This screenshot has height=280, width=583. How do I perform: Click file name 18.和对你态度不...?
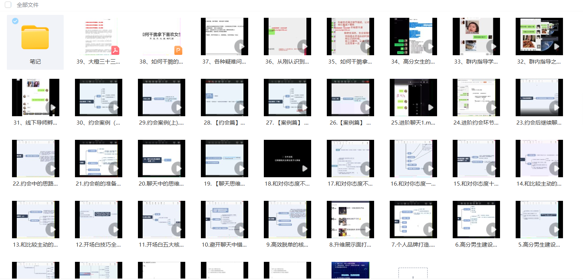coord(287,184)
